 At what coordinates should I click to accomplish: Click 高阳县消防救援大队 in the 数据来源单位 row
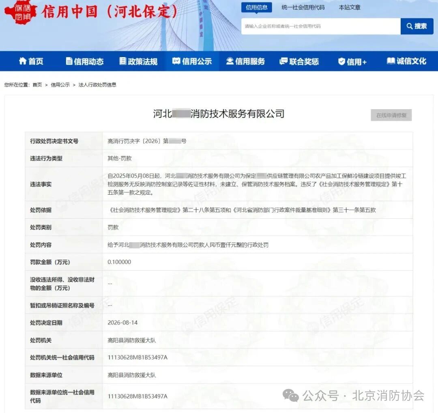coord(131,375)
